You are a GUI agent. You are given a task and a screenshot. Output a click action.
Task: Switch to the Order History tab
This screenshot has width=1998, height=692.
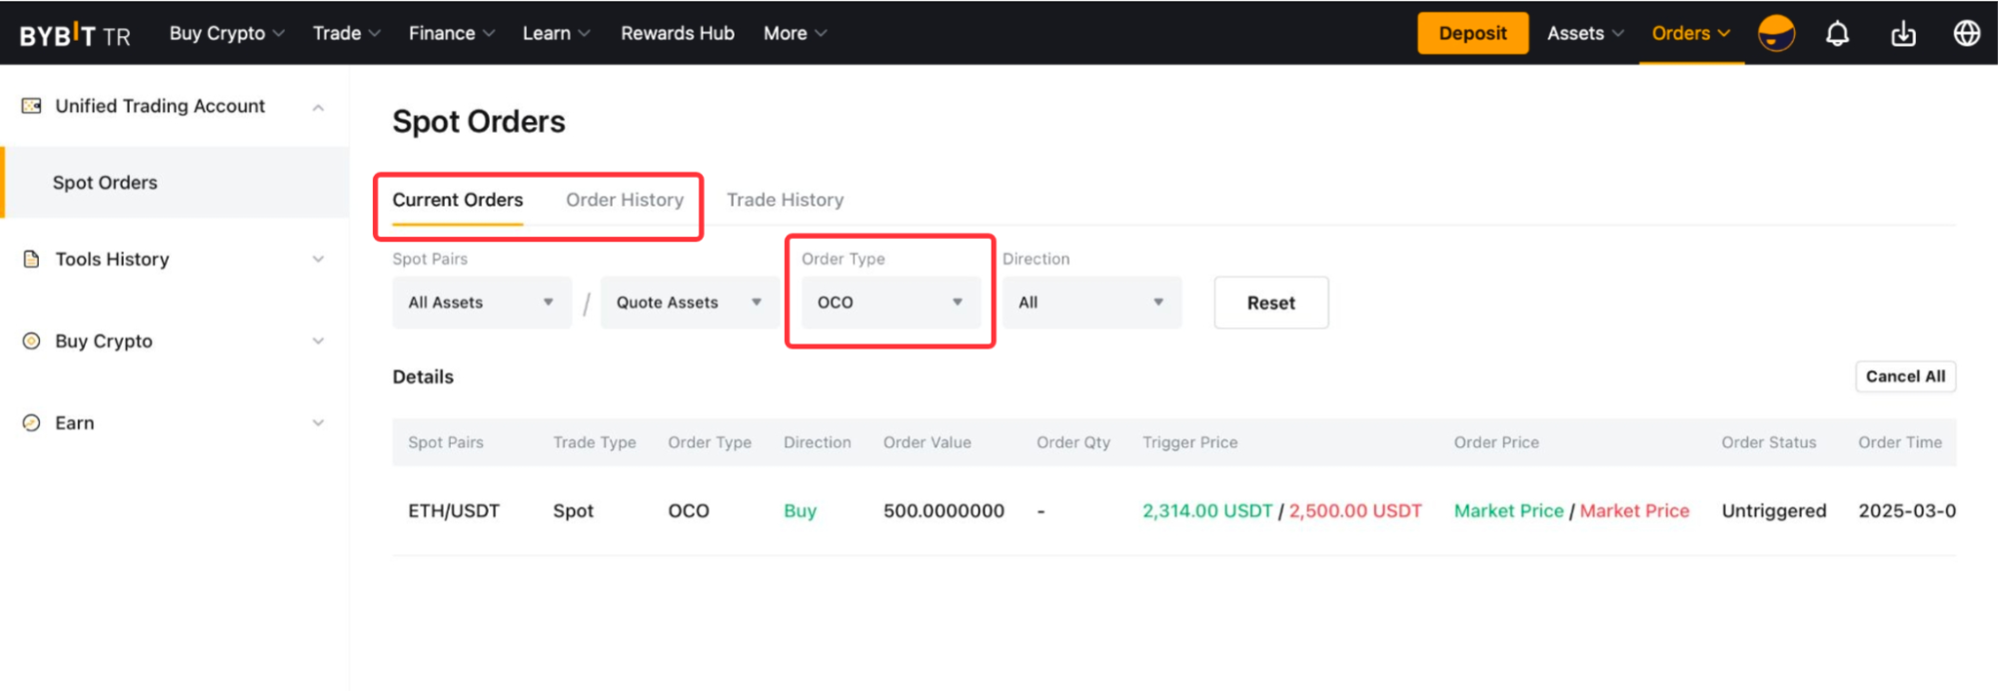(x=625, y=200)
